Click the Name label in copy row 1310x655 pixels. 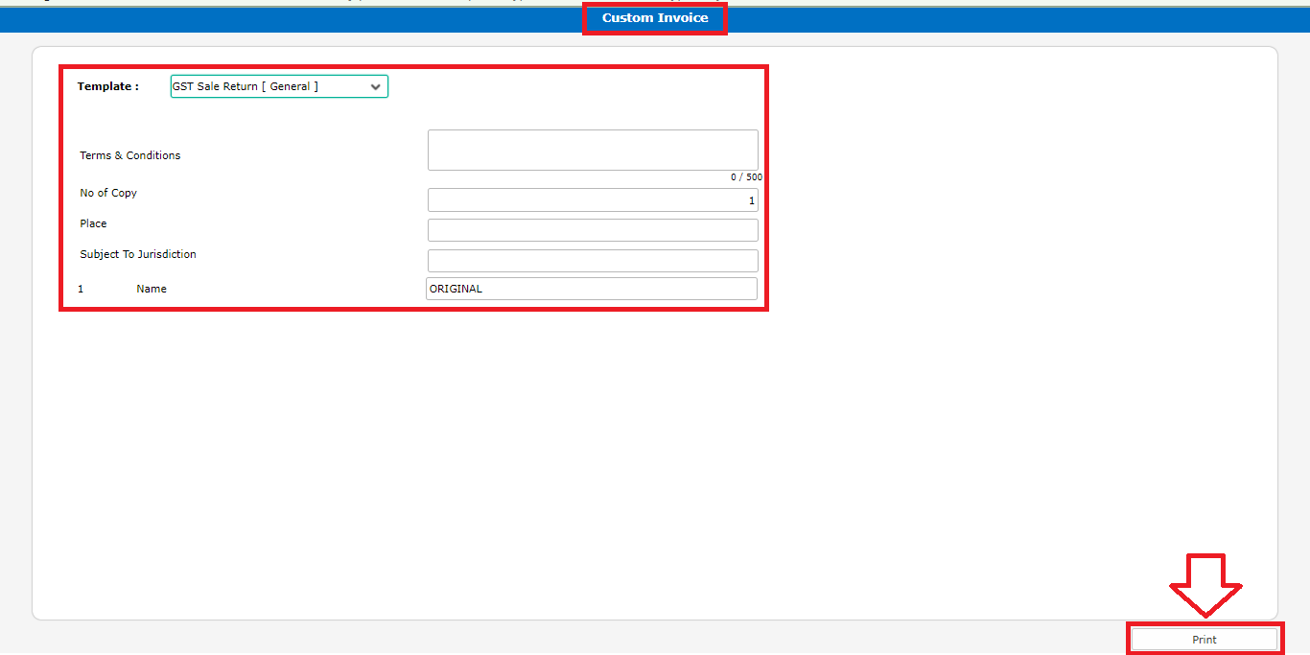click(x=152, y=289)
